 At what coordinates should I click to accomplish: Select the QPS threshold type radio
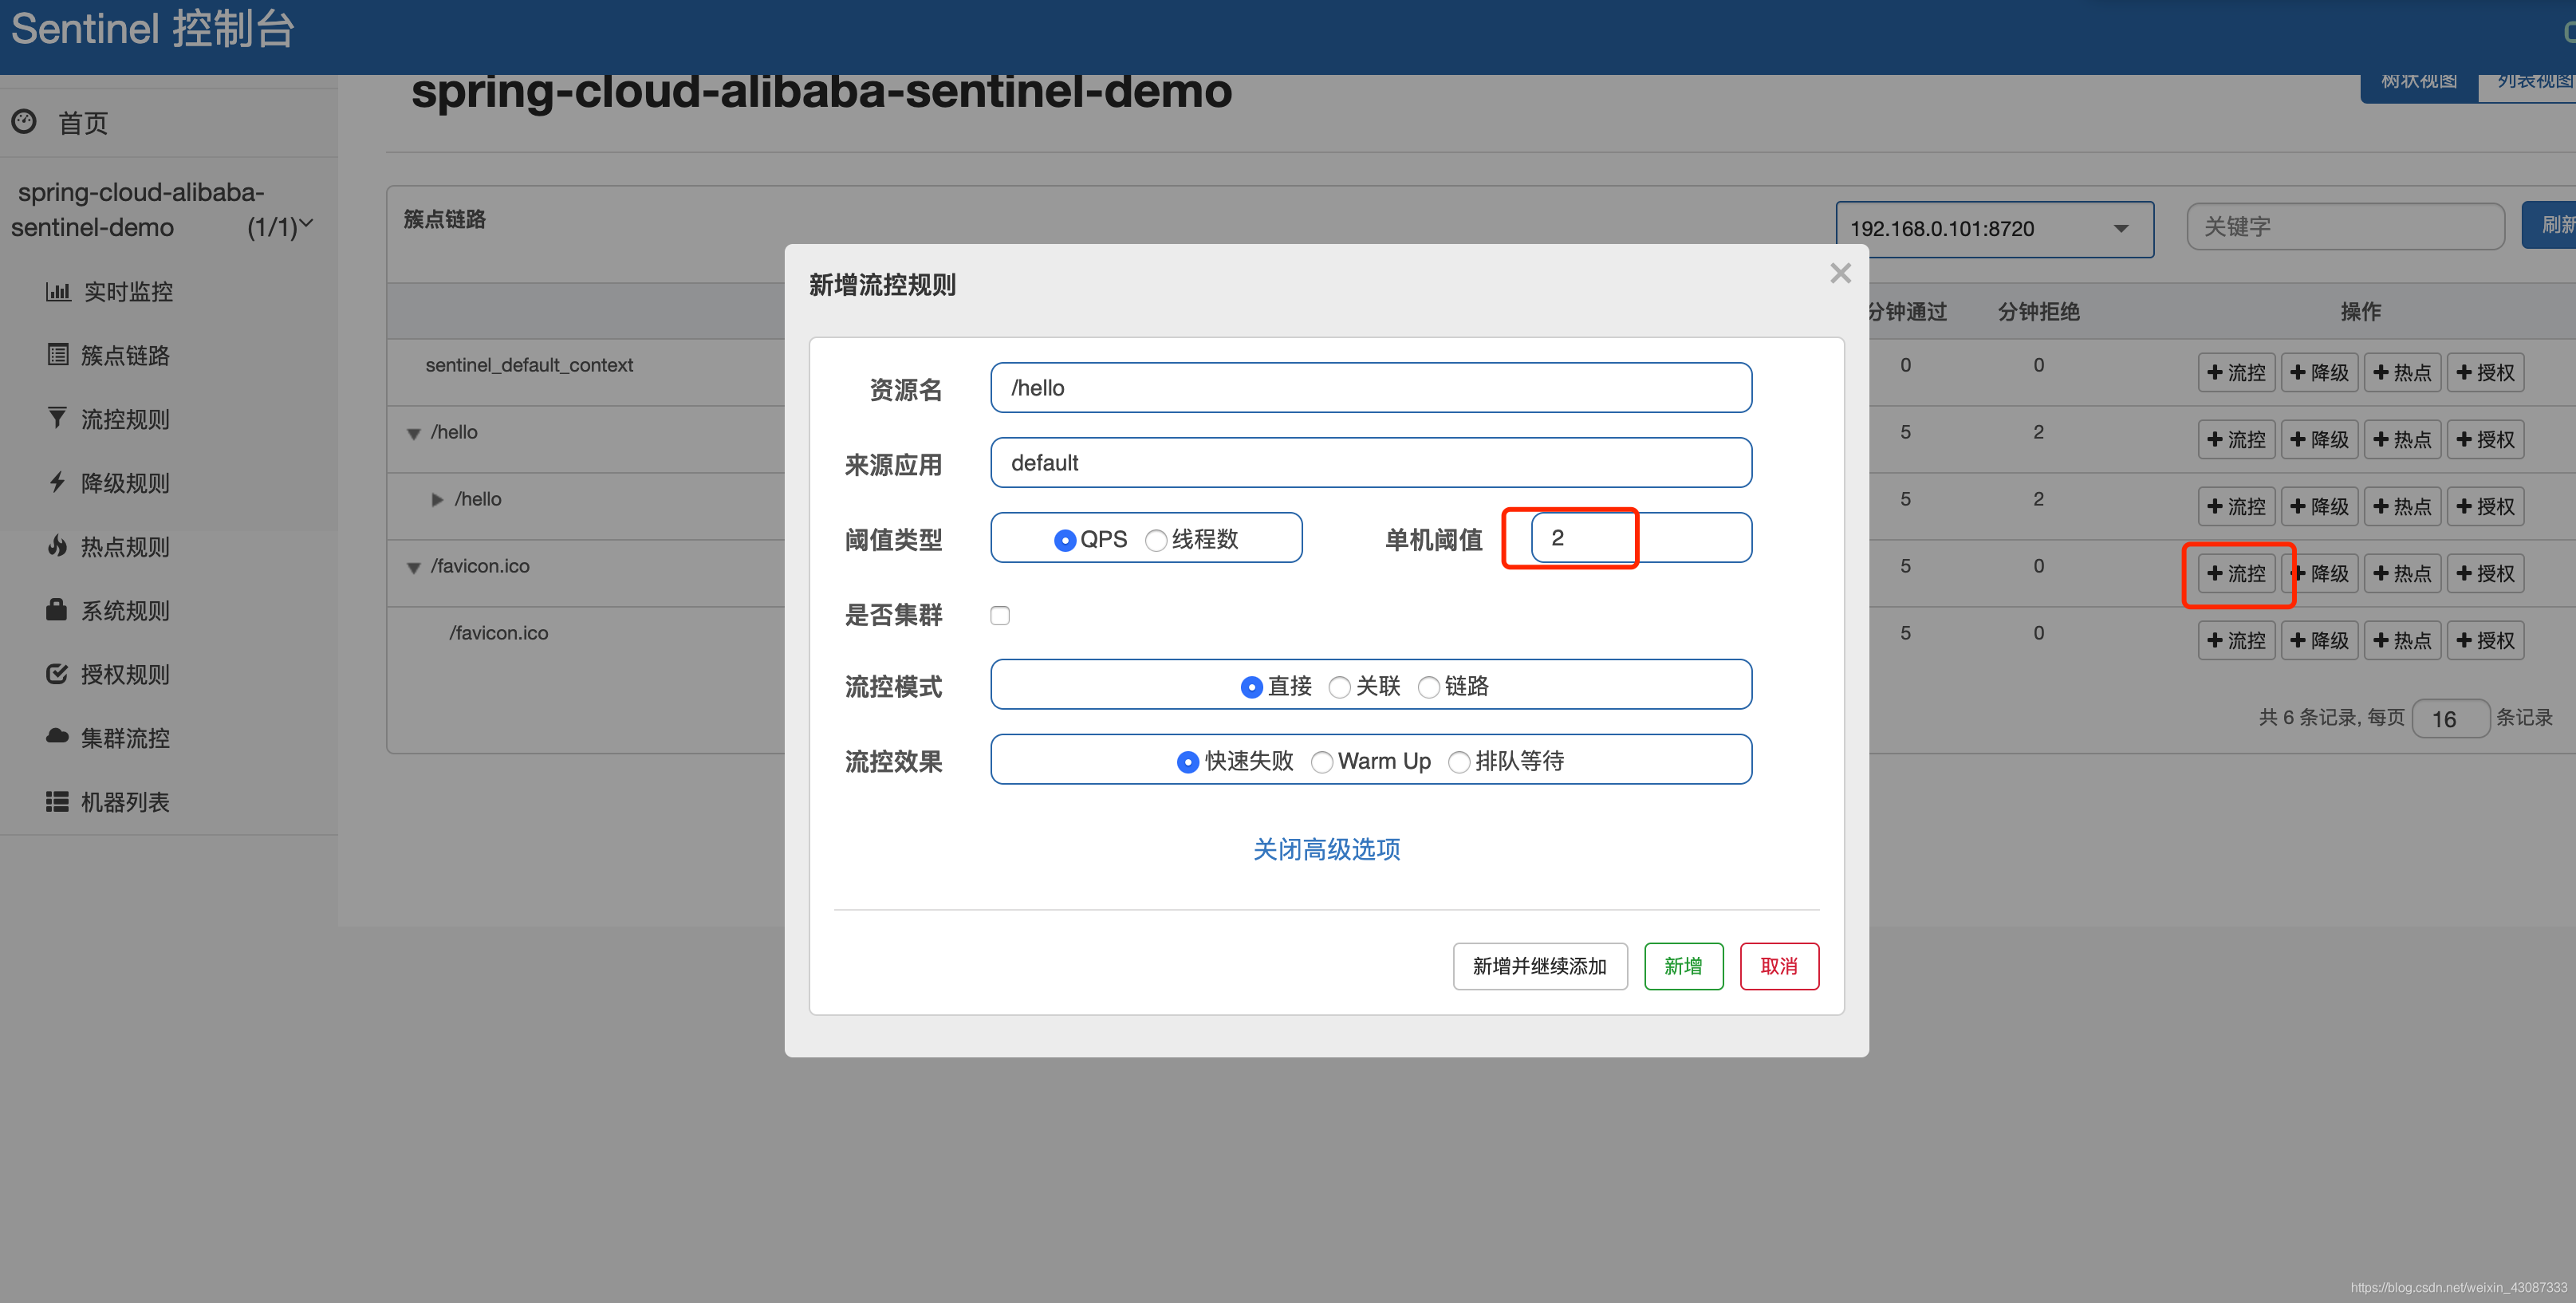click(1065, 540)
